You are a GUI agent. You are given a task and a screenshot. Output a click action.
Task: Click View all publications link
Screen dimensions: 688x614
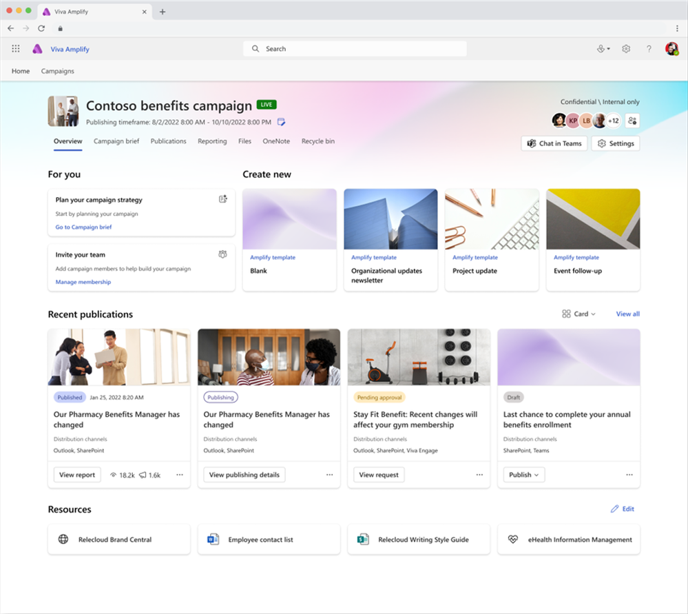tap(628, 314)
